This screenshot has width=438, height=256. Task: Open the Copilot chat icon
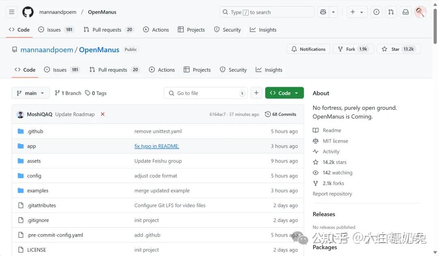[323, 12]
